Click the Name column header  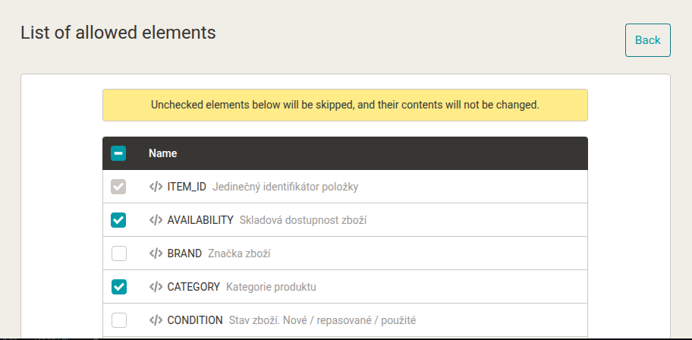point(162,153)
